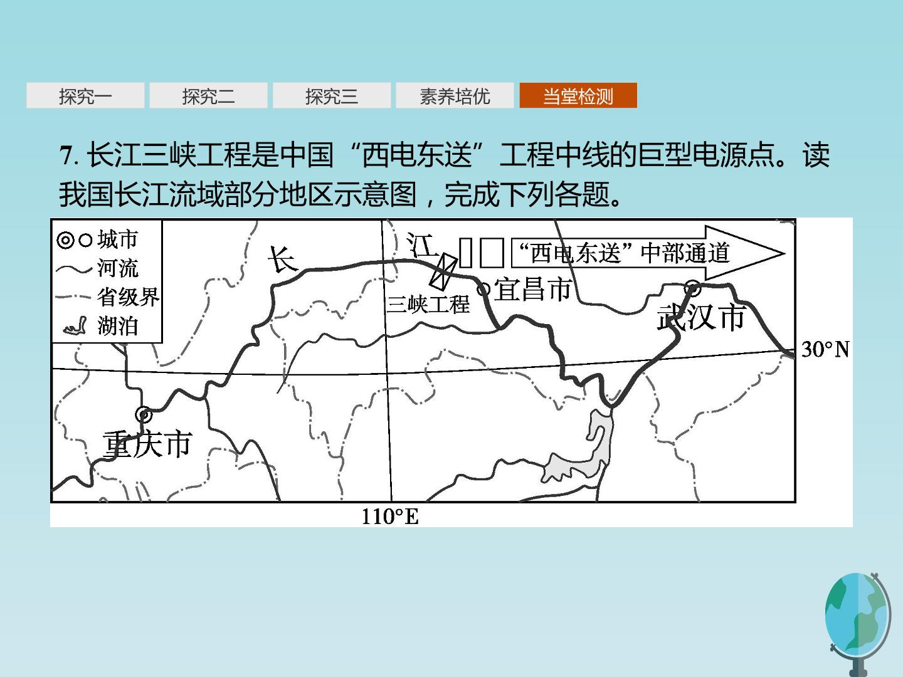
Task: Click the 重庆市 city marker on the map
Action: 144,414
